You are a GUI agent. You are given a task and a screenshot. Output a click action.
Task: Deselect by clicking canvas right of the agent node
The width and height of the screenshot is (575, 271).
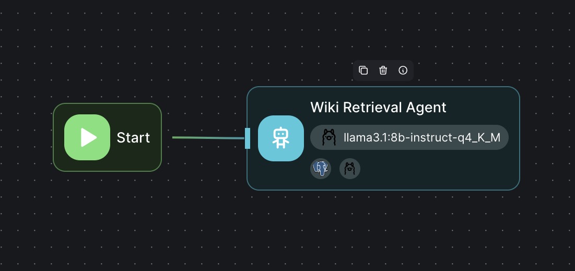(x=546, y=138)
